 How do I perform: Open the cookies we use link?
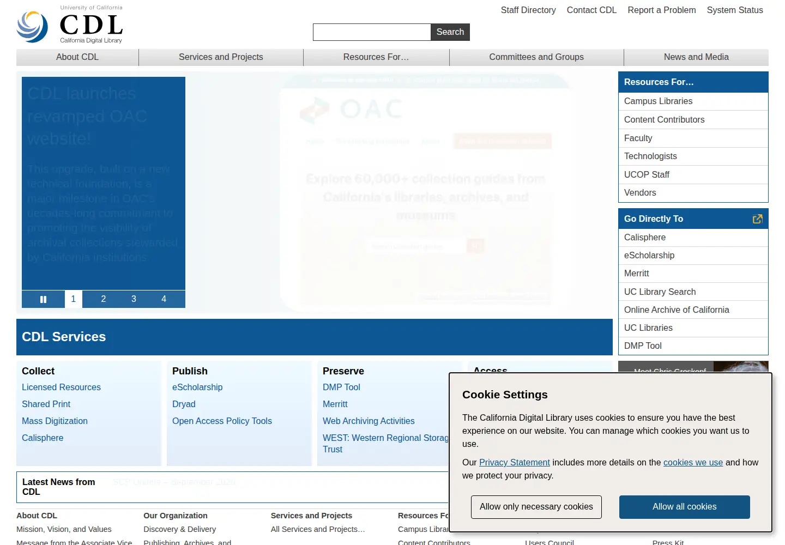click(693, 462)
